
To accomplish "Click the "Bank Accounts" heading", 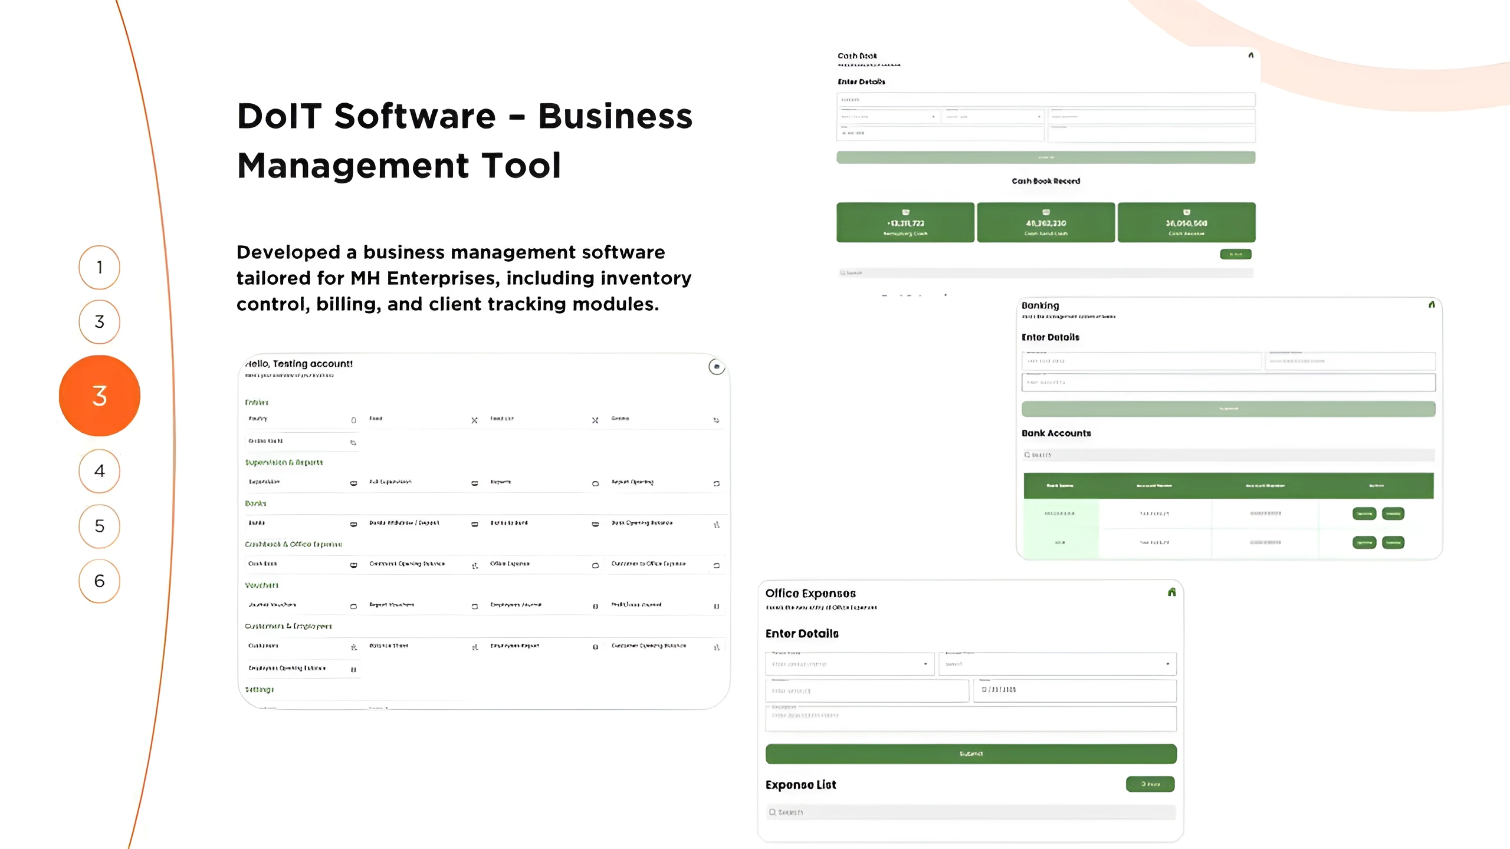I will [x=1056, y=433].
